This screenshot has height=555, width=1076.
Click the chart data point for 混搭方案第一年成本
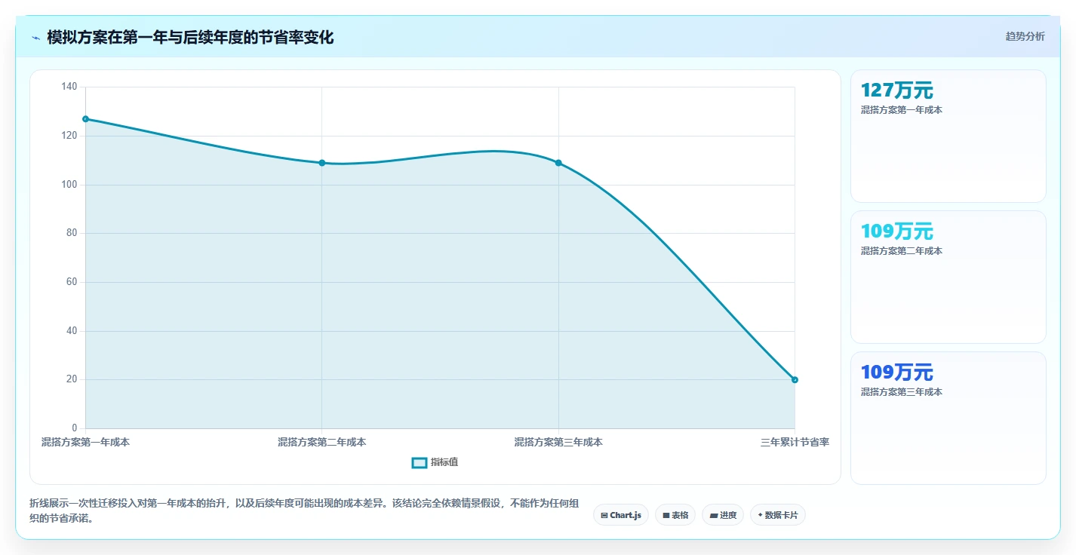pyautogui.click(x=85, y=119)
